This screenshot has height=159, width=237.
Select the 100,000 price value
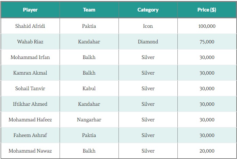click(x=207, y=26)
